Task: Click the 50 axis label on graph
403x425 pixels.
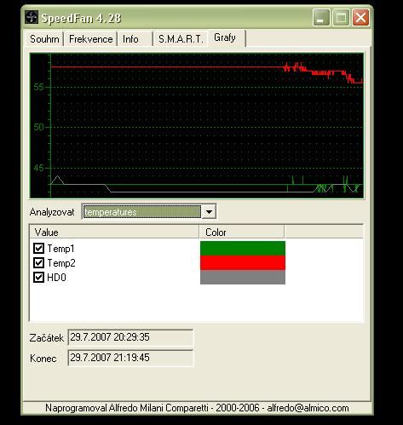Action: pyautogui.click(x=39, y=127)
